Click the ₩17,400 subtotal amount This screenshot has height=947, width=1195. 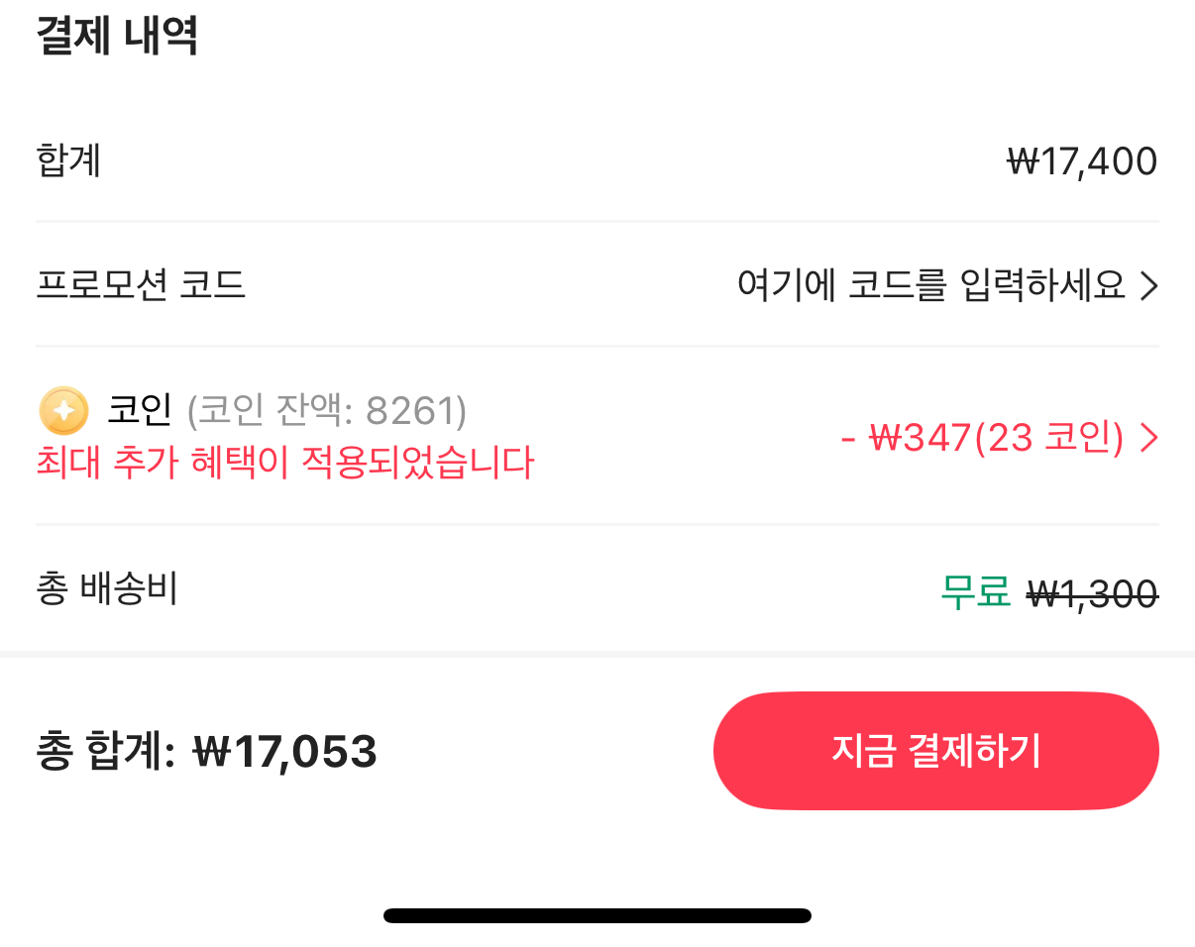coord(1082,160)
